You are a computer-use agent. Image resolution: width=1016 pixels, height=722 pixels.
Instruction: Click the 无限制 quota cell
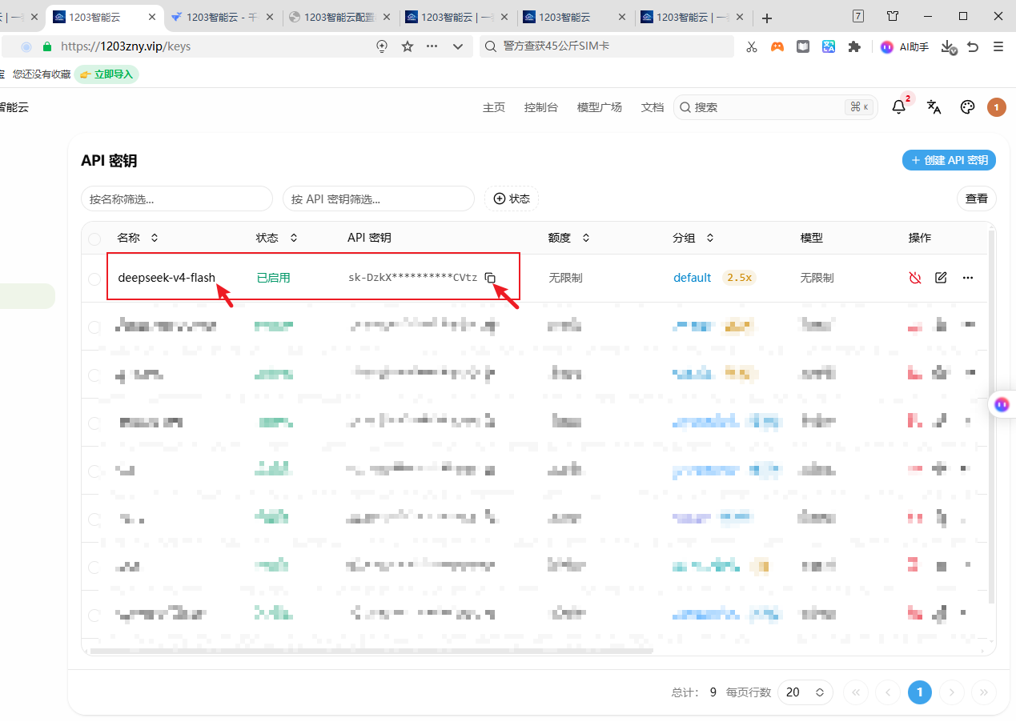tap(565, 278)
